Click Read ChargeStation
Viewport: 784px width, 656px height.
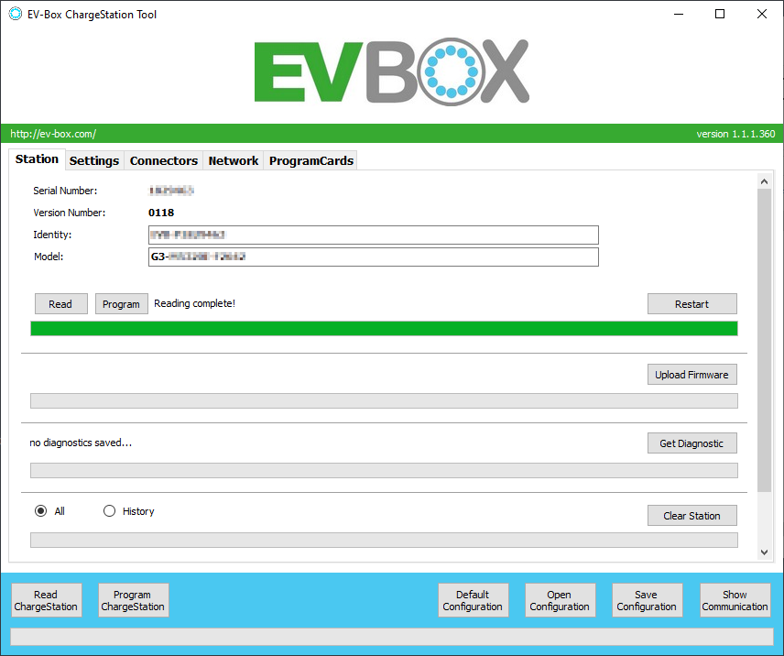coord(46,600)
